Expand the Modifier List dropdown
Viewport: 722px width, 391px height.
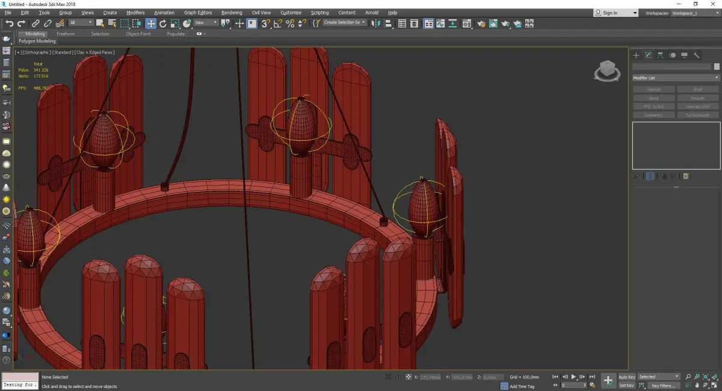click(676, 78)
